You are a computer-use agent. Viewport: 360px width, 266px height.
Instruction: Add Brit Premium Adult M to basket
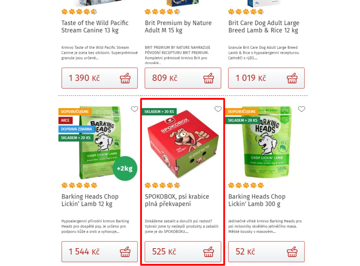coord(208,78)
